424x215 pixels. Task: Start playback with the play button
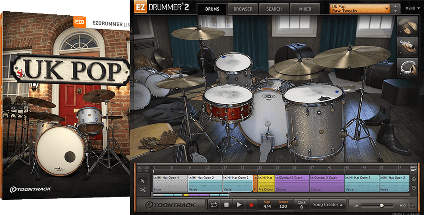tap(239, 205)
